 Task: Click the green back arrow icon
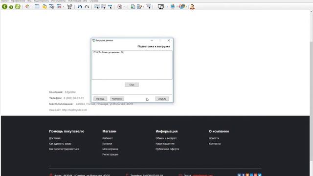(x=4, y=6)
